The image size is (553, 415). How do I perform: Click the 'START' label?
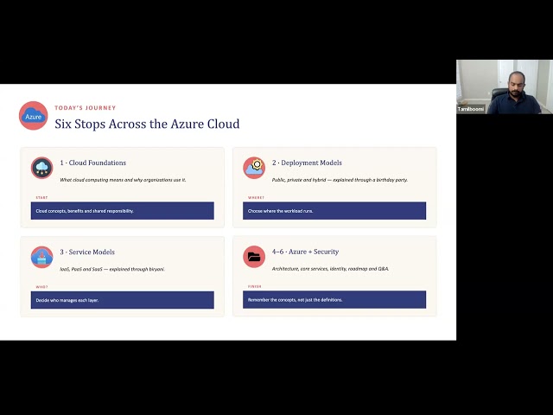tap(41, 198)
